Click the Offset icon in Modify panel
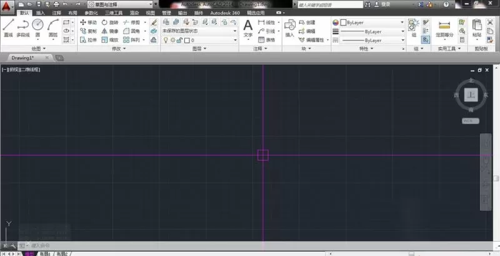500x256 pixels. pos(154,40)
